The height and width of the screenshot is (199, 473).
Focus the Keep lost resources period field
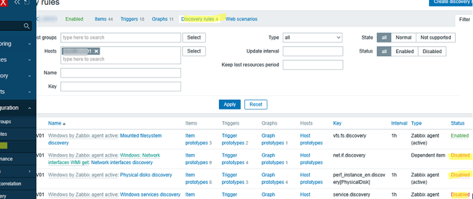coord(313,65)
